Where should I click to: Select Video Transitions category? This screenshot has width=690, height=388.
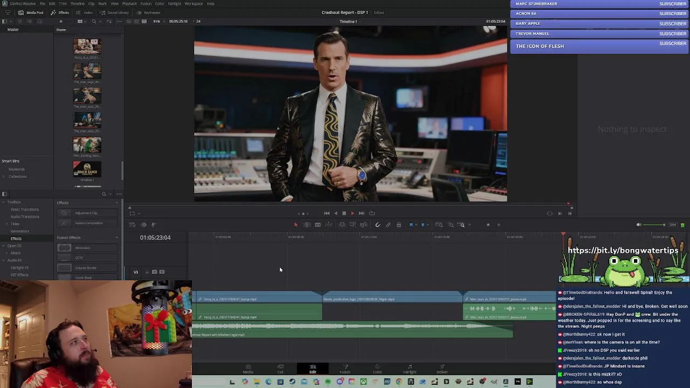click(x=25, y=209)
